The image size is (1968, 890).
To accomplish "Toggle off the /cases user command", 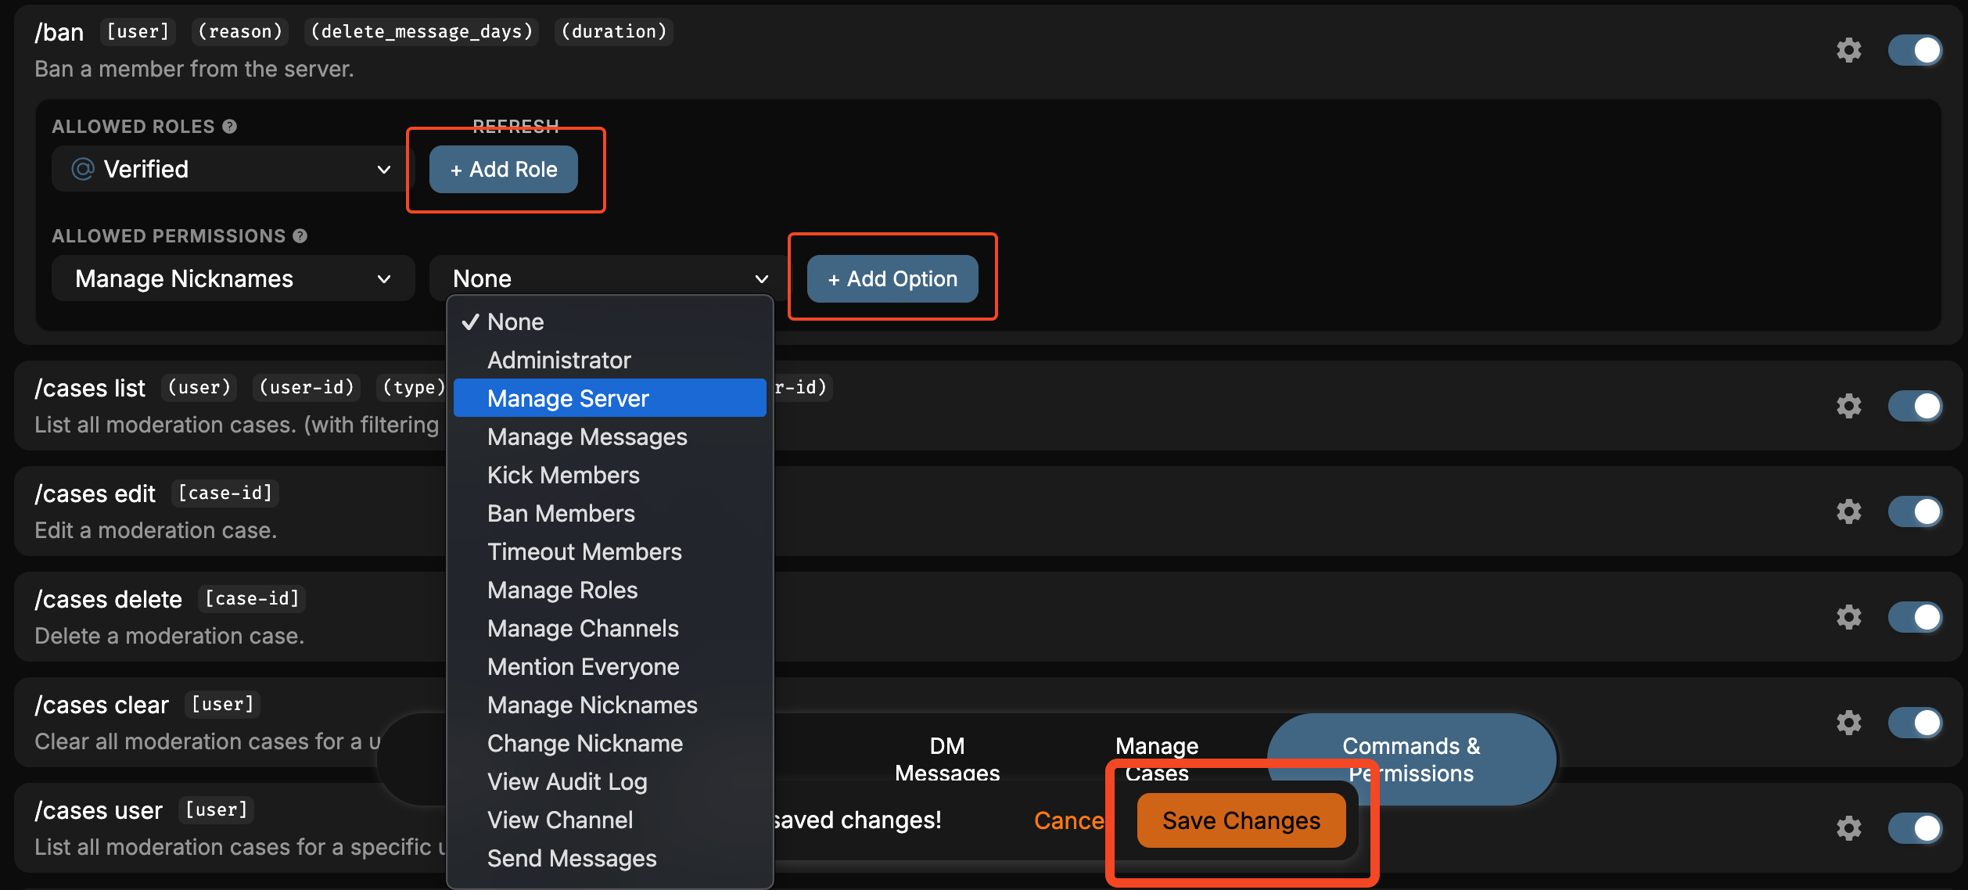I will (1915, 828).
